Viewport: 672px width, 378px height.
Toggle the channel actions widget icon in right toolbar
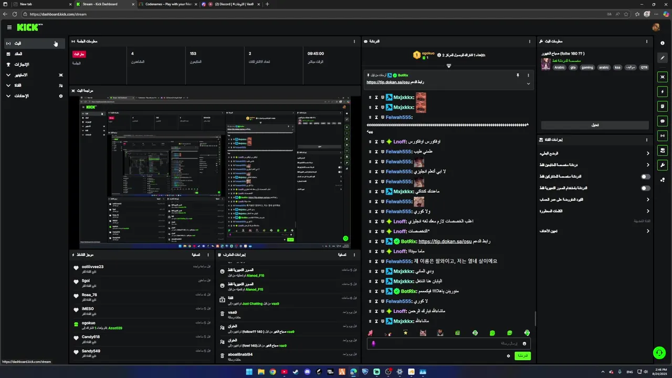click(663, 151)
